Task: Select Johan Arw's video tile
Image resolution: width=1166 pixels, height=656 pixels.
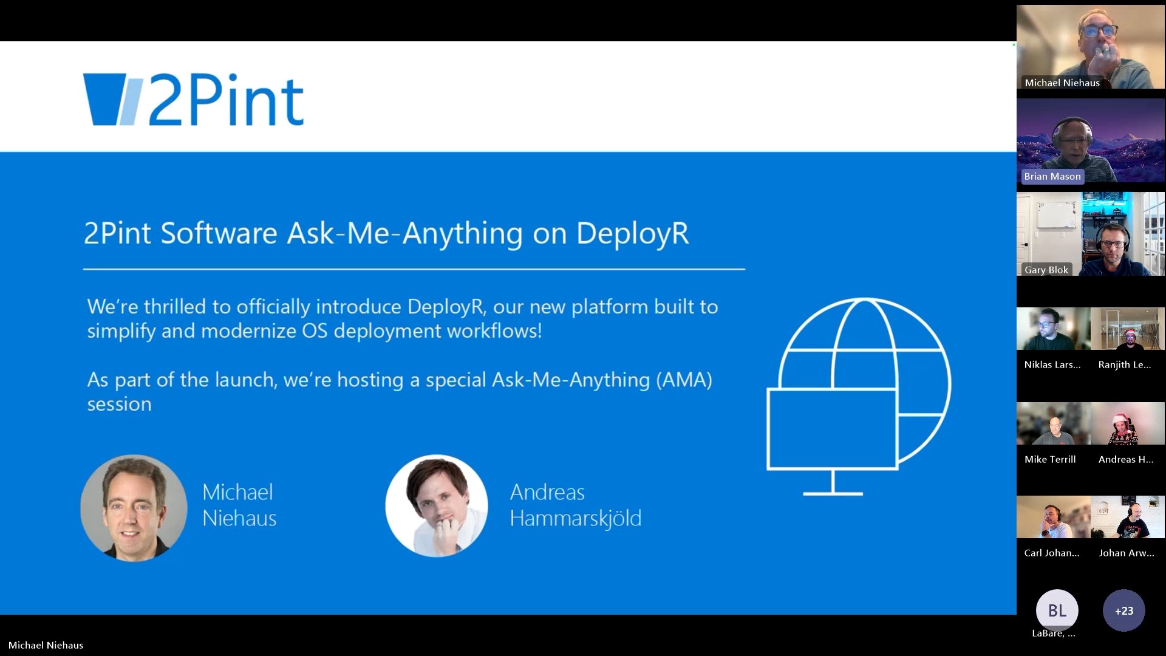Action: point(1128,518)
